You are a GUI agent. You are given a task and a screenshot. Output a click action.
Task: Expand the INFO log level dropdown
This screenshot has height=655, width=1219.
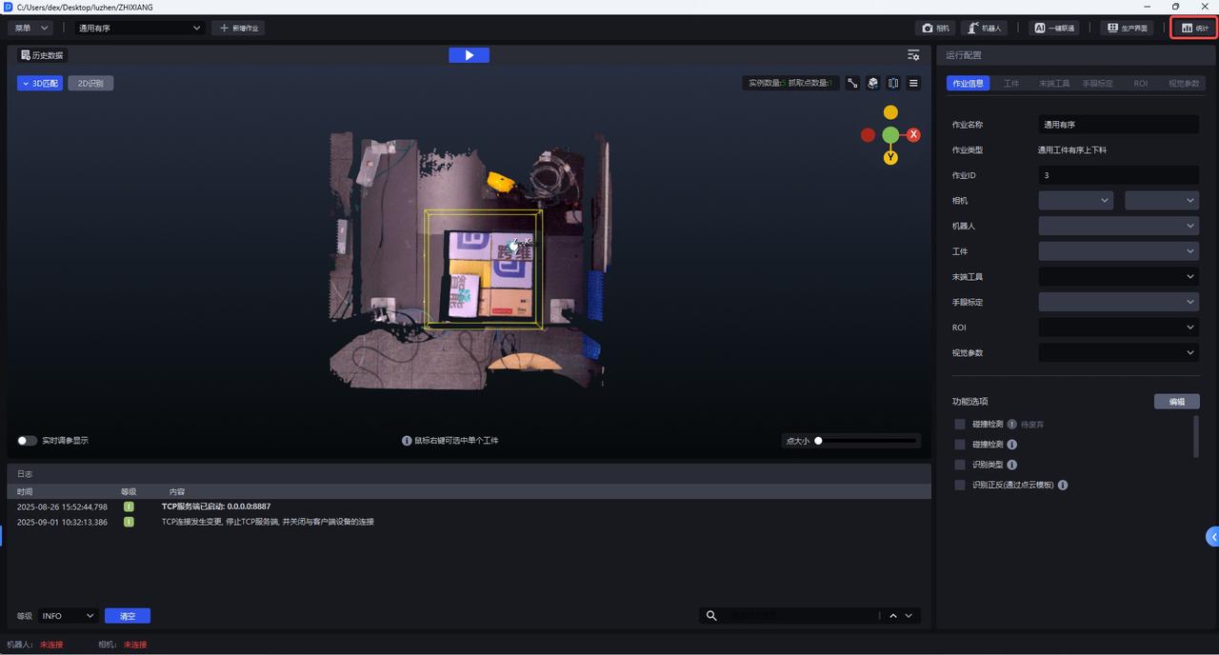click(69, 616)
